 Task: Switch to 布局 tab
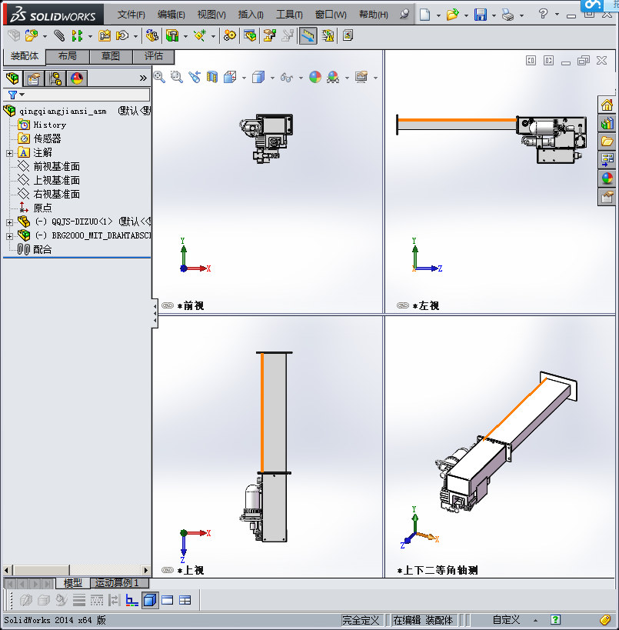click(x=68, y=56)
